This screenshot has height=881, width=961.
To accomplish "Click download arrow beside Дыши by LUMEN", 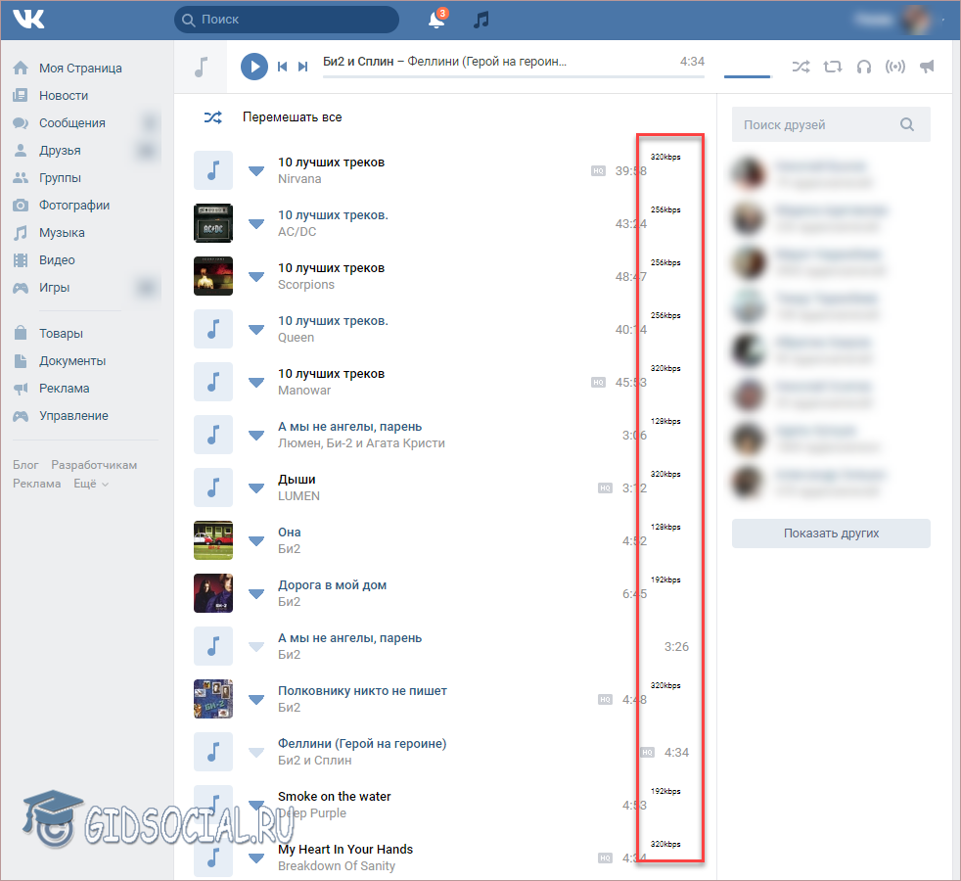I will [256, 487].
